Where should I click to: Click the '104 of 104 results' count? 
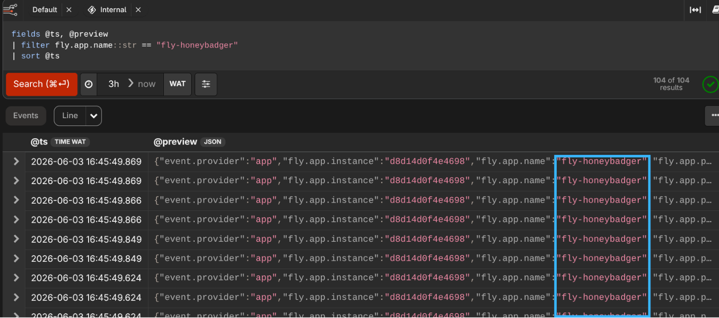point(671,84)
